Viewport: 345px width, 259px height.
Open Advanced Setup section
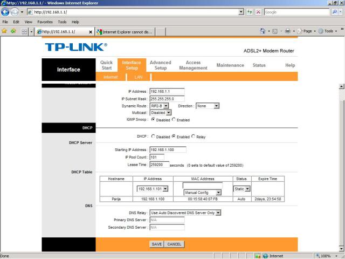[161, 65]
